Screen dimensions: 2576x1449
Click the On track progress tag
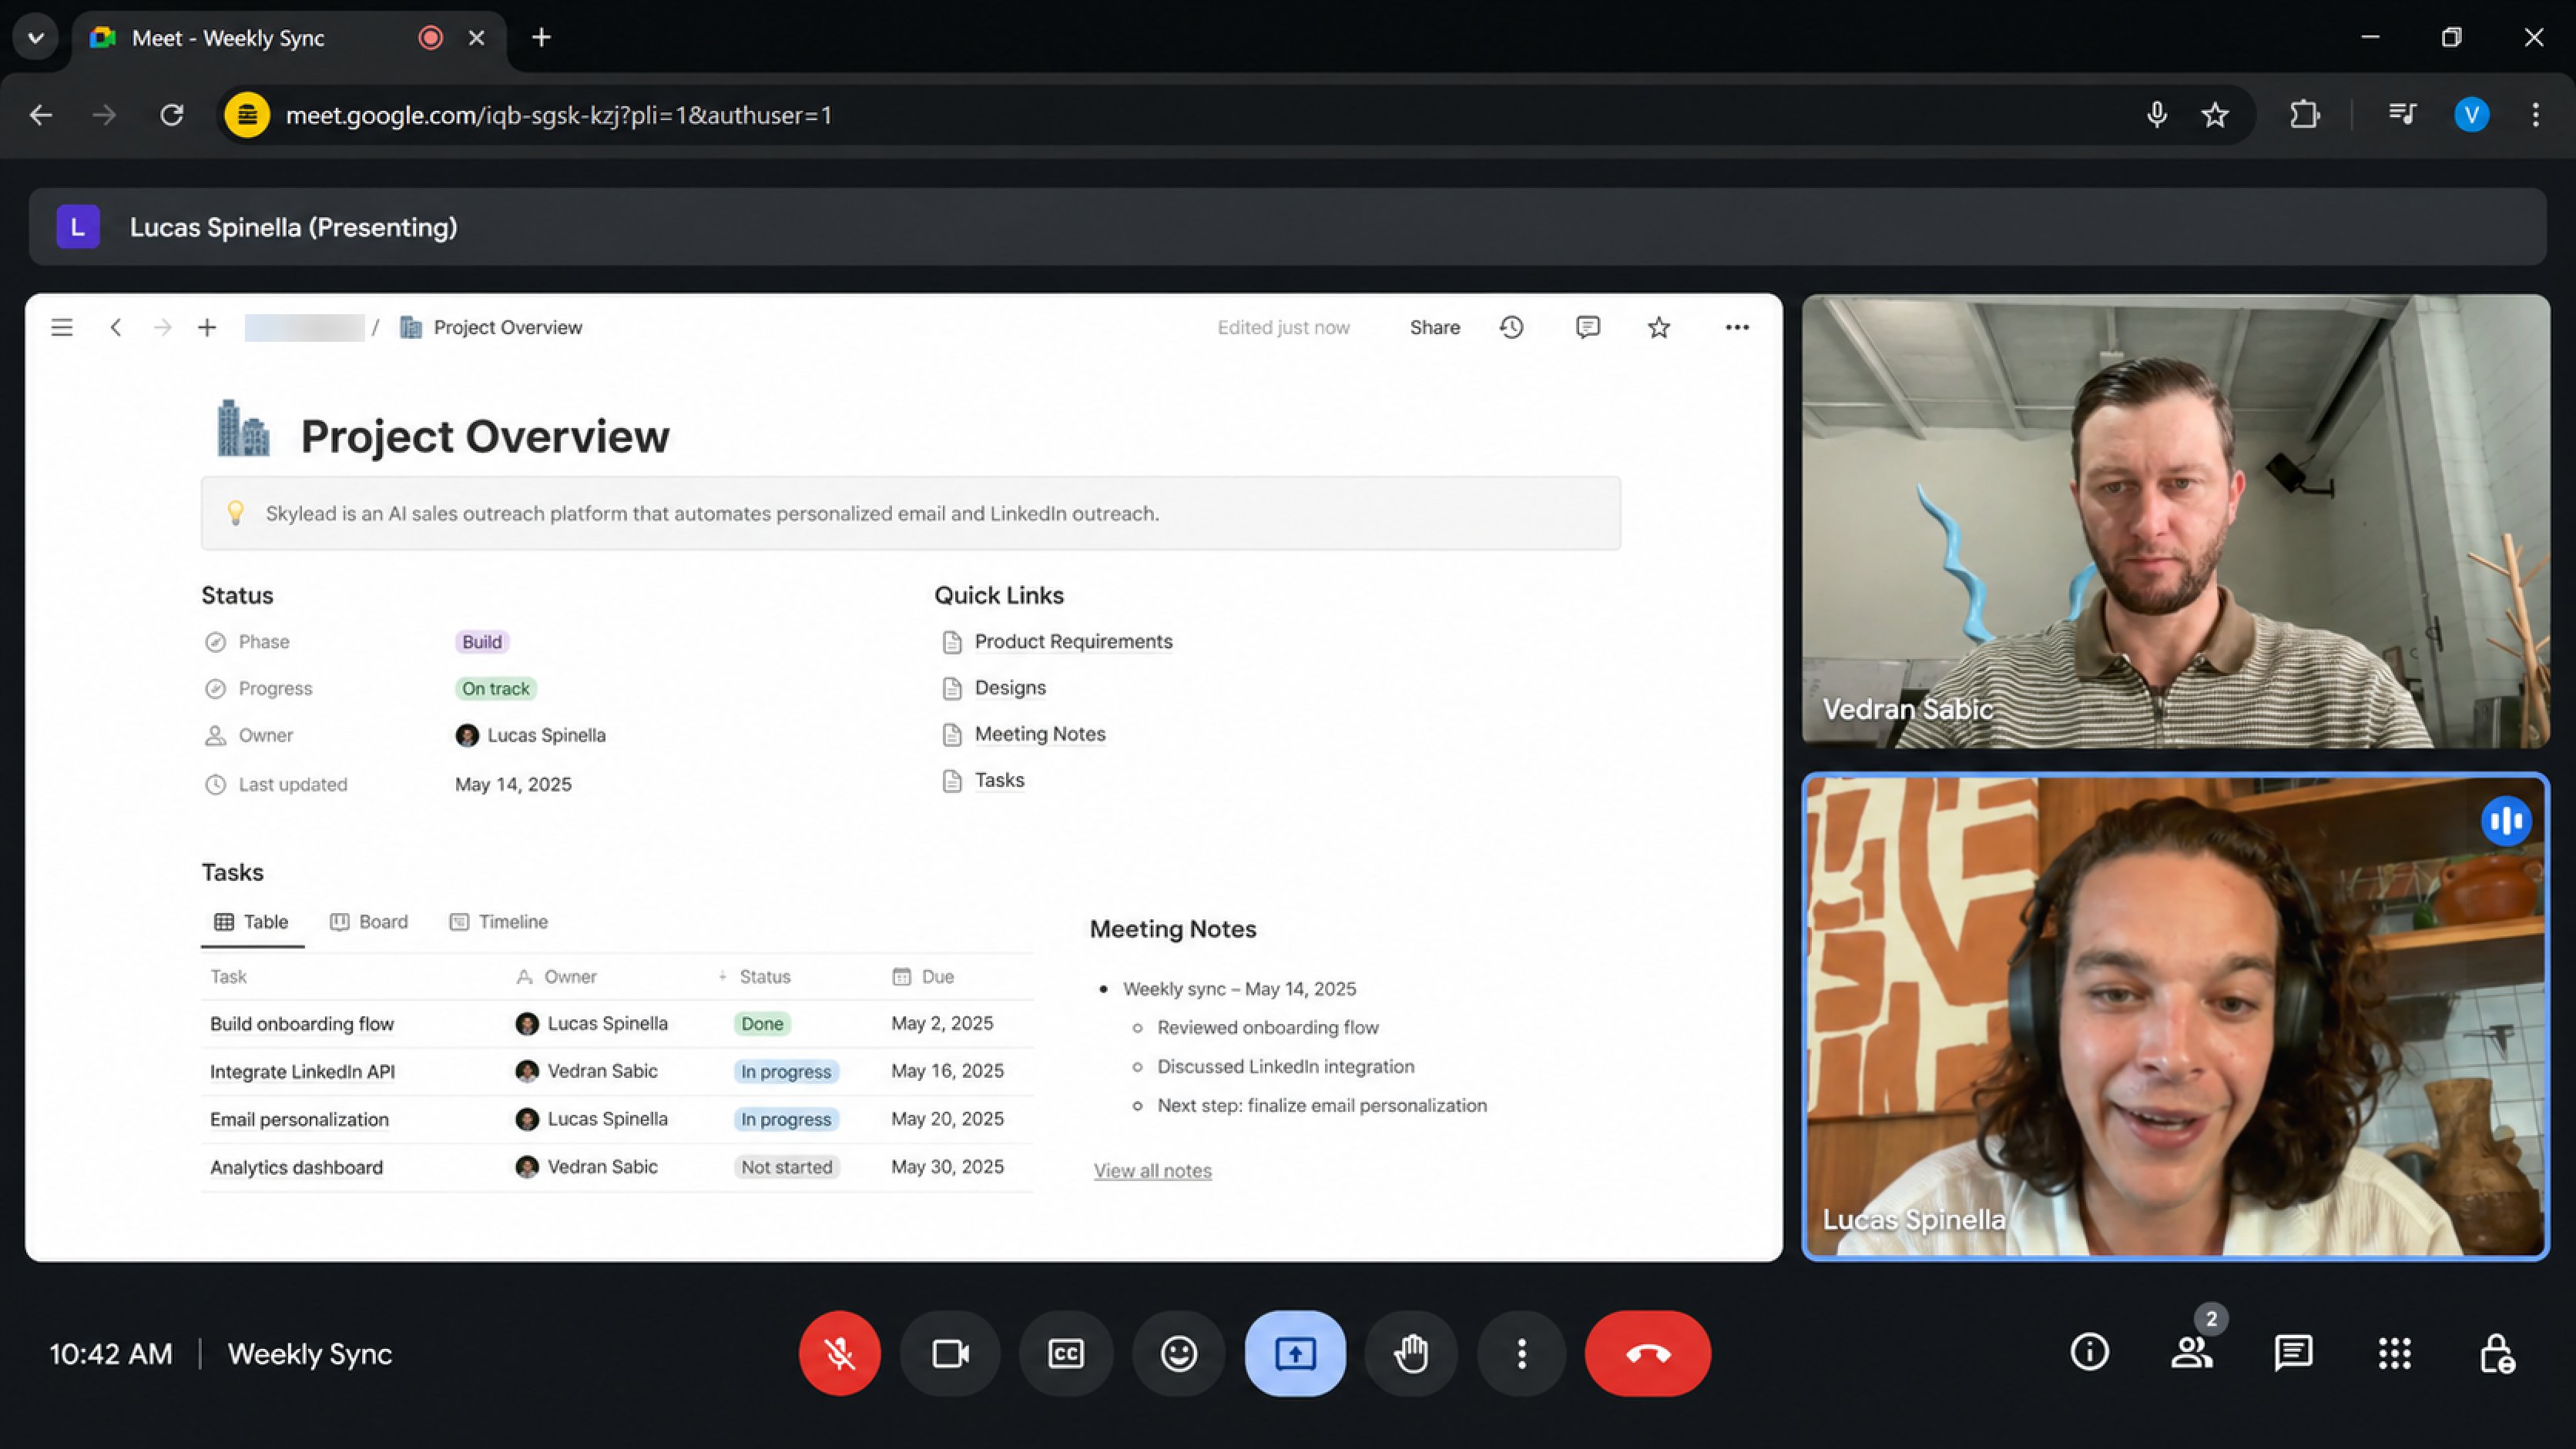[x=495, y=688]
